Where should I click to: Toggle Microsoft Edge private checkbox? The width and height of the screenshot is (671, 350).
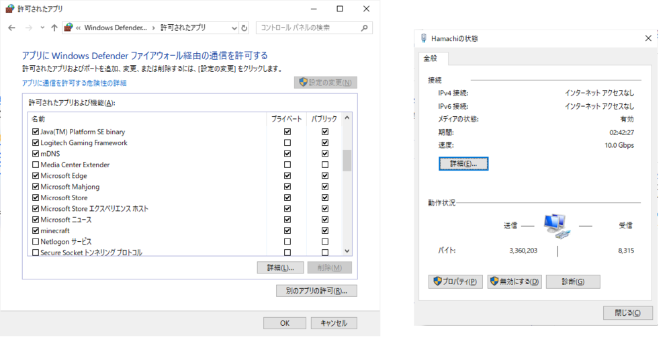point(287,175)
